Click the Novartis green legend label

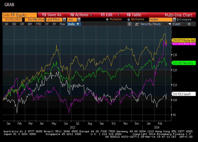click(183, 63)
